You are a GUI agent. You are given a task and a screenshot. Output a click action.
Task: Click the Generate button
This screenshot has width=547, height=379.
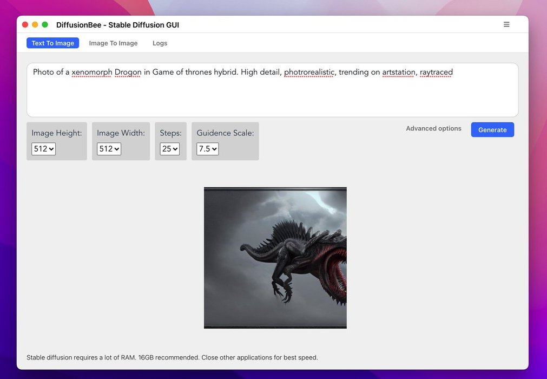pos(492,129)
